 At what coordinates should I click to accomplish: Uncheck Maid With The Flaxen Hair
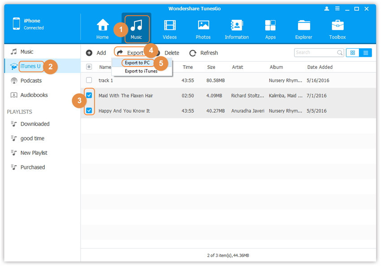pyautogui.click(x=89, y=95)
